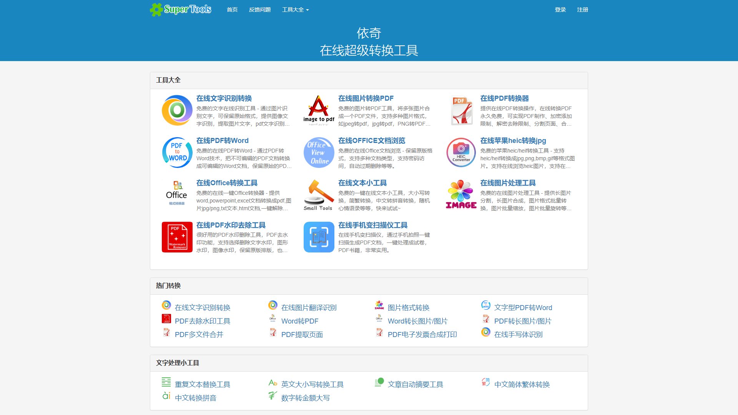738x415 pixels.
Task: Click the pinyin ài icon
Action: coord(166,395)
